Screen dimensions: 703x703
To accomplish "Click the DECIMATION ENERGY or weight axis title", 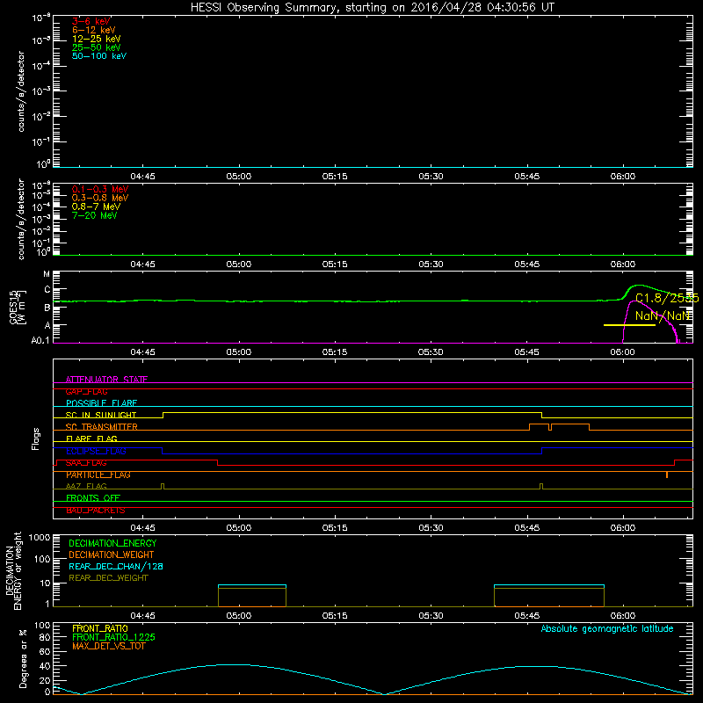I will 13,570.
